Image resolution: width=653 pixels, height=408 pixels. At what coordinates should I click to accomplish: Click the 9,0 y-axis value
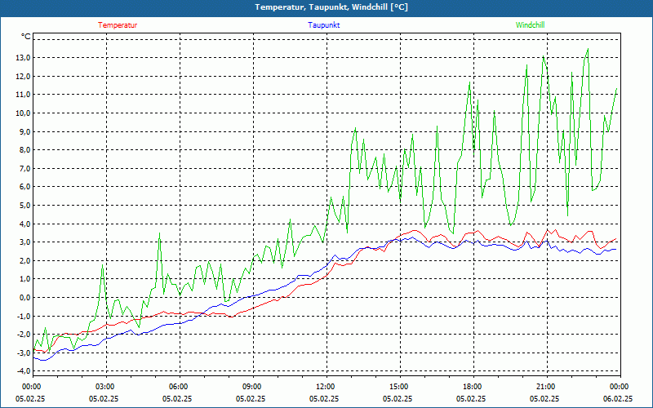pyautogui.click(x=24, y=131)
